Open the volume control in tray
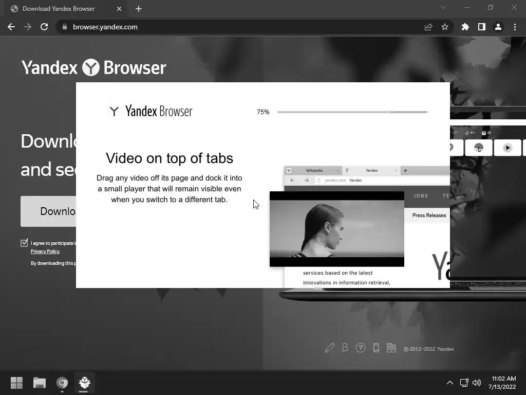 [x=477, y=383]
